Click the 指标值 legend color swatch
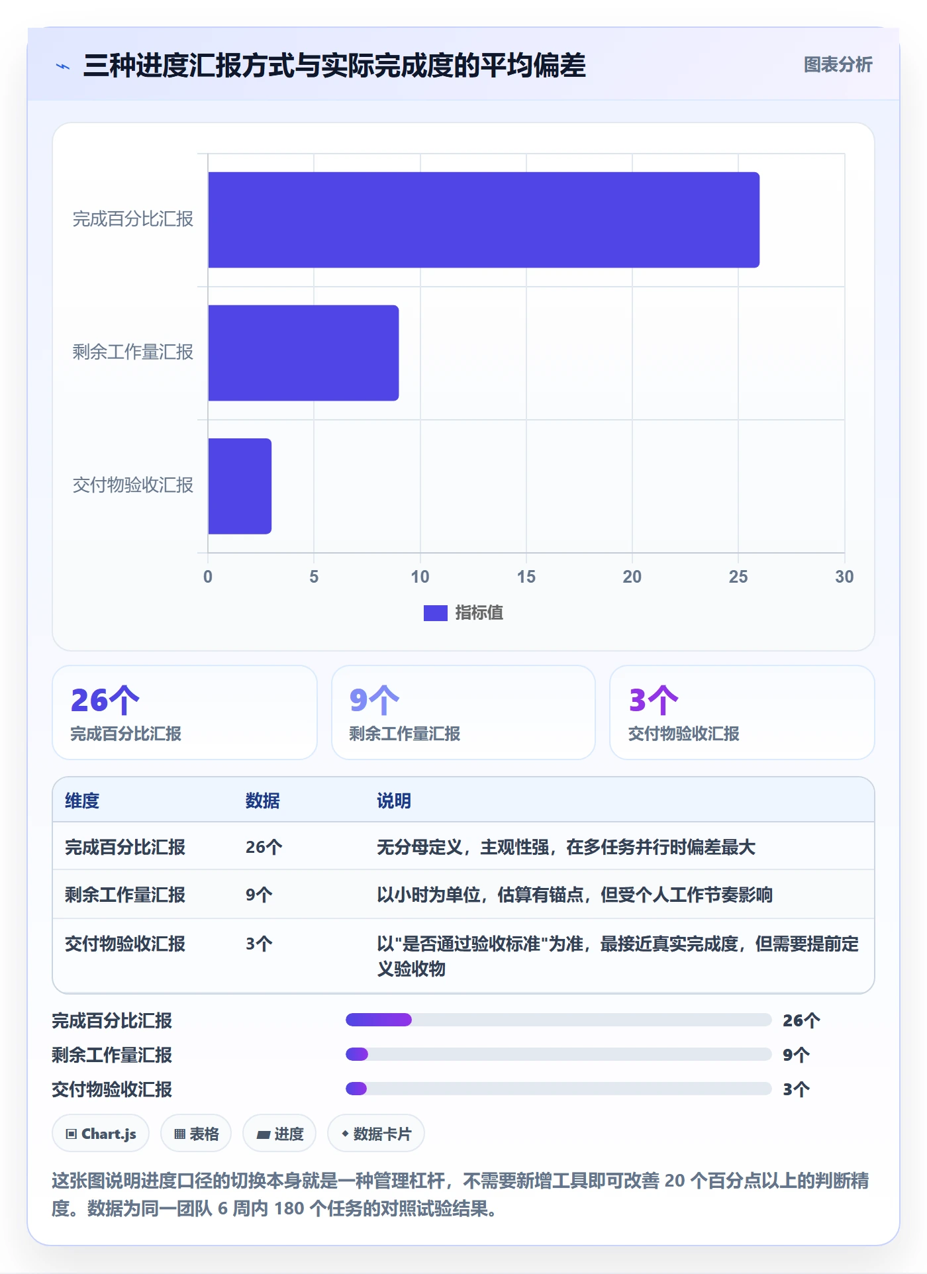Screen dimensions: 927x1274 (435, 613)
